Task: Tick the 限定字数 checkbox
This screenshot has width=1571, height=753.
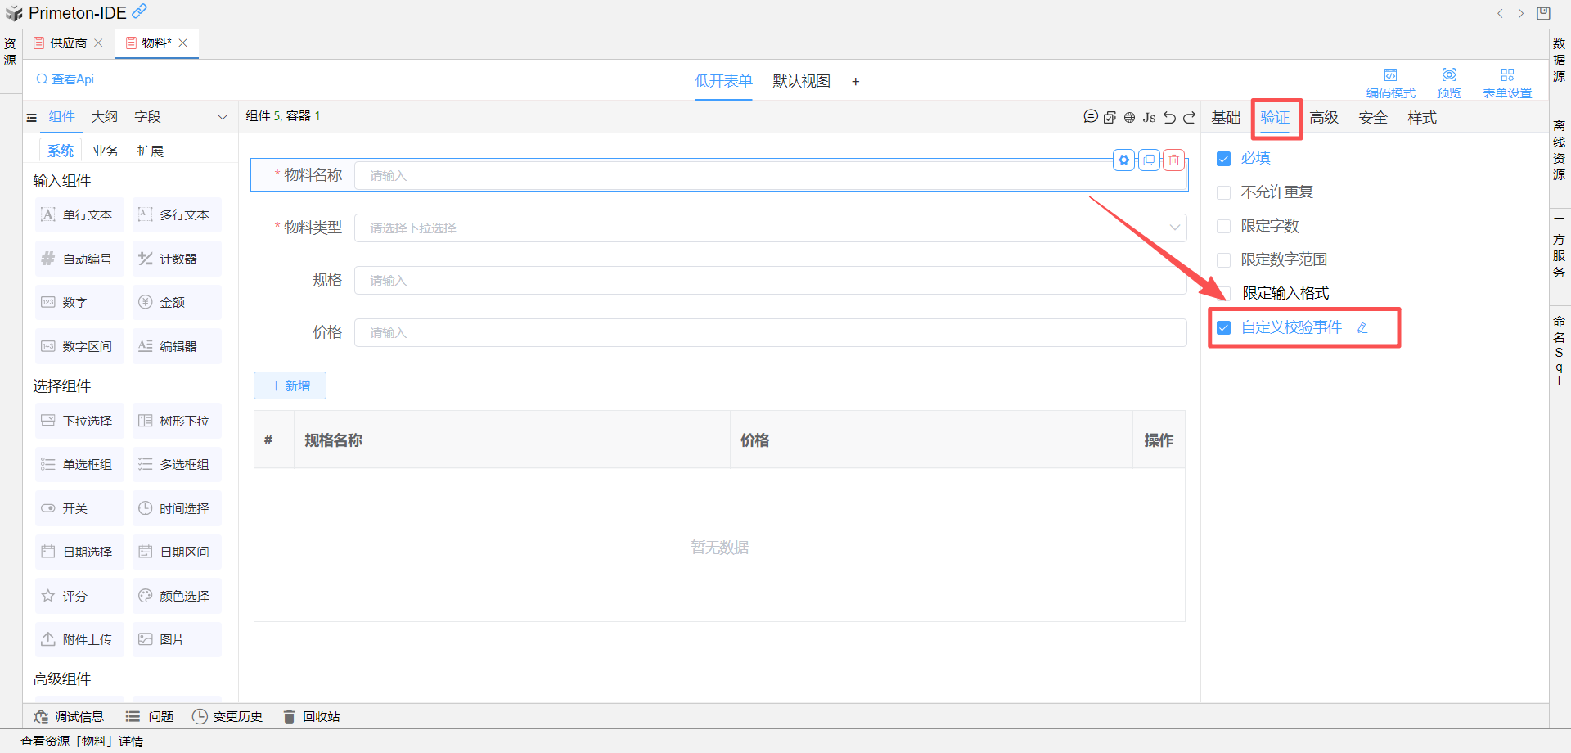Action: [x=1224, y=226]
